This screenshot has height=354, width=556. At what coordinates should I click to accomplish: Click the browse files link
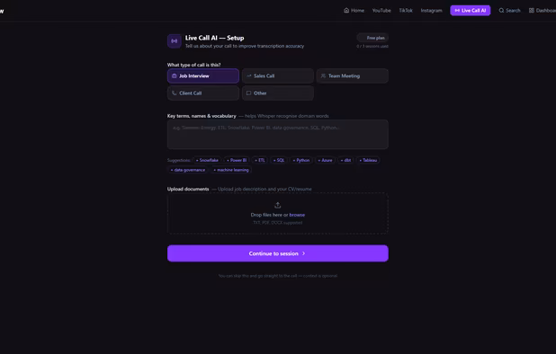297,215
